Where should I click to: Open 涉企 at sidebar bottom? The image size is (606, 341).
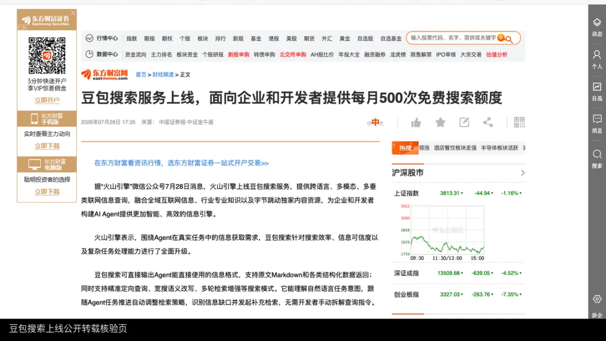(x=596, y=315)
